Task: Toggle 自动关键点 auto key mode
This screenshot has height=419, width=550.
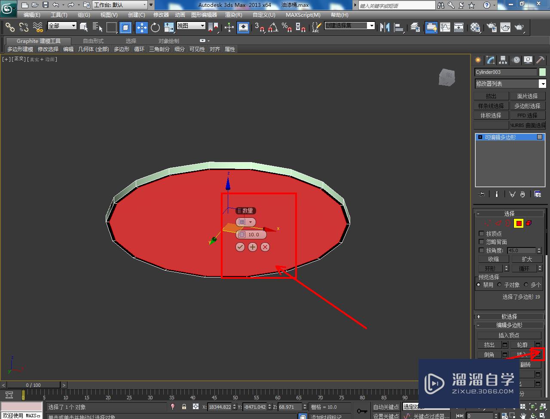Action: 386,407
